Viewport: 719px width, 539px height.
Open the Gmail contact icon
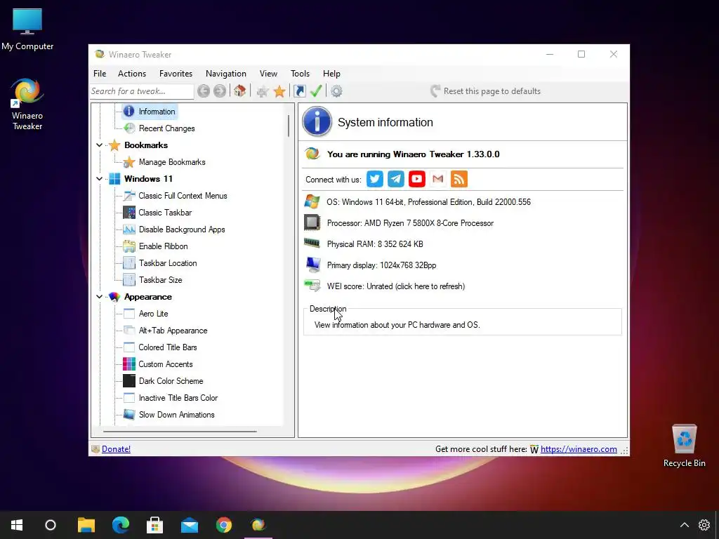click(x=438, y=179)
